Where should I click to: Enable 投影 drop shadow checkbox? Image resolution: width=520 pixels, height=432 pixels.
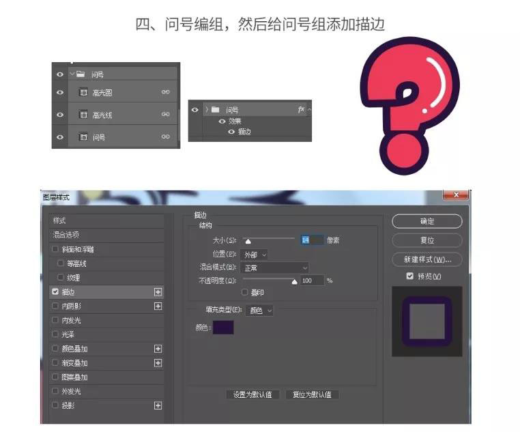(55, 405)
